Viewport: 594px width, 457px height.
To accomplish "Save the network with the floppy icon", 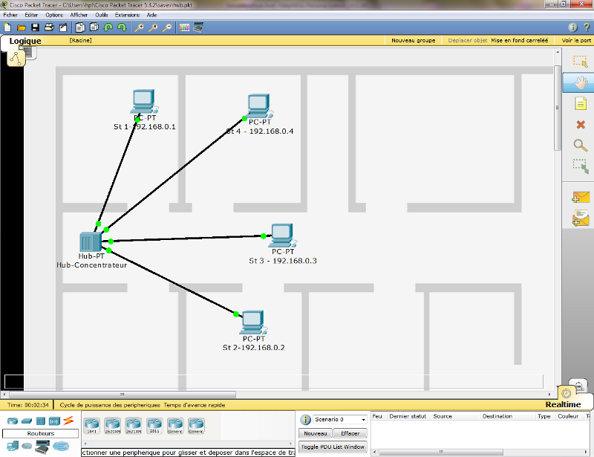I will 35,27.
